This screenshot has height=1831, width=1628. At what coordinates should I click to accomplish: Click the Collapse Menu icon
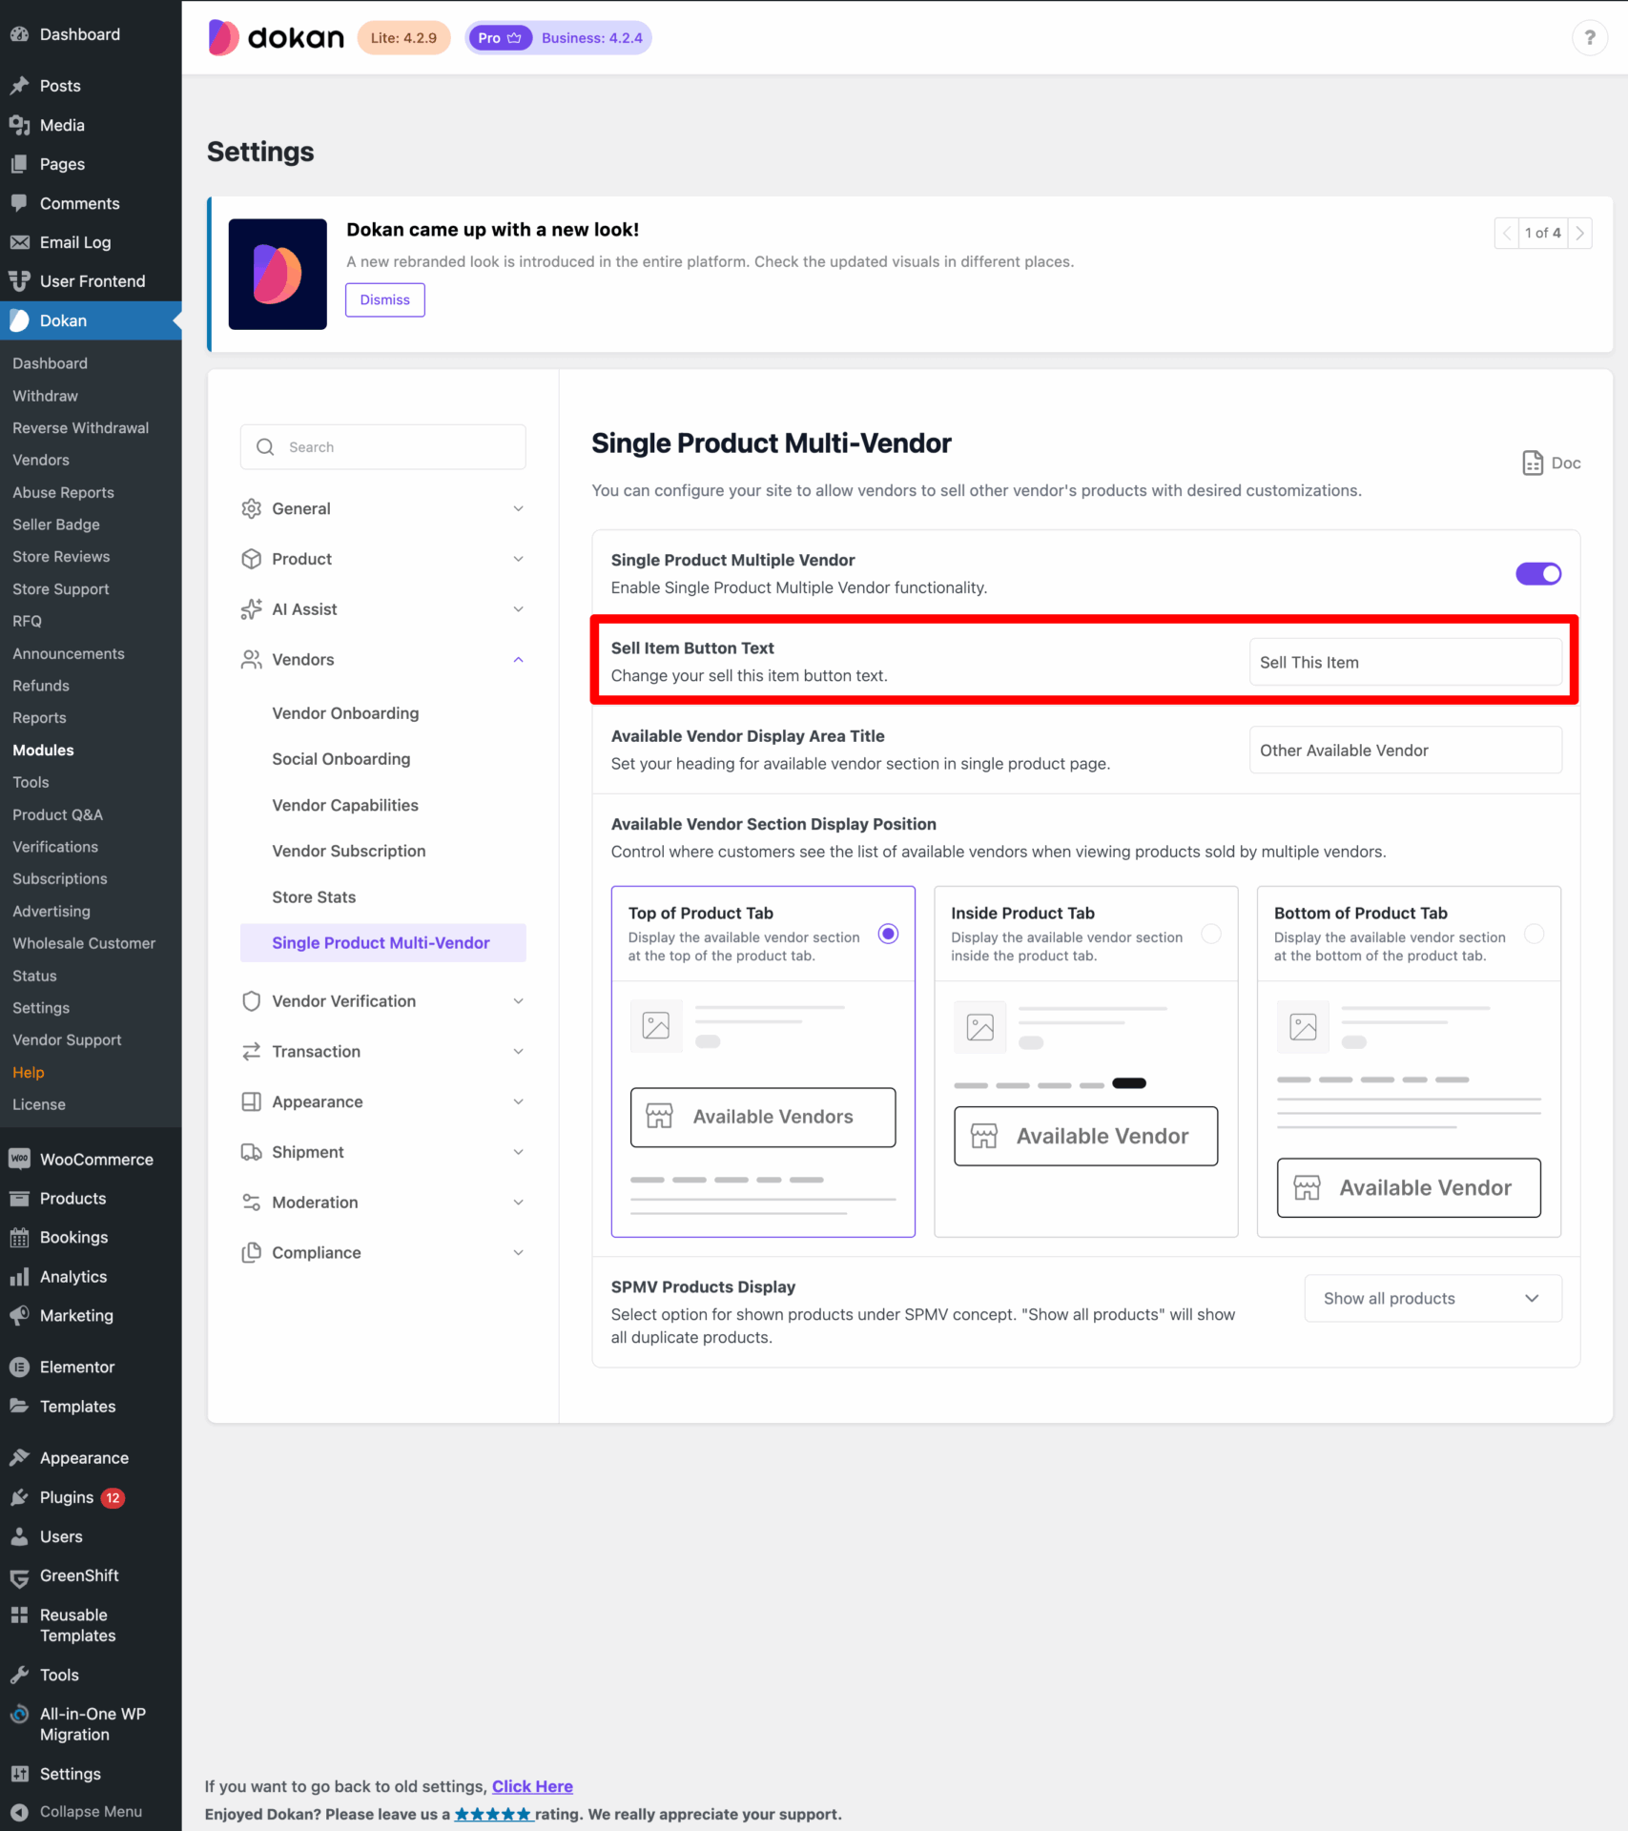(x=19, y=1811)
